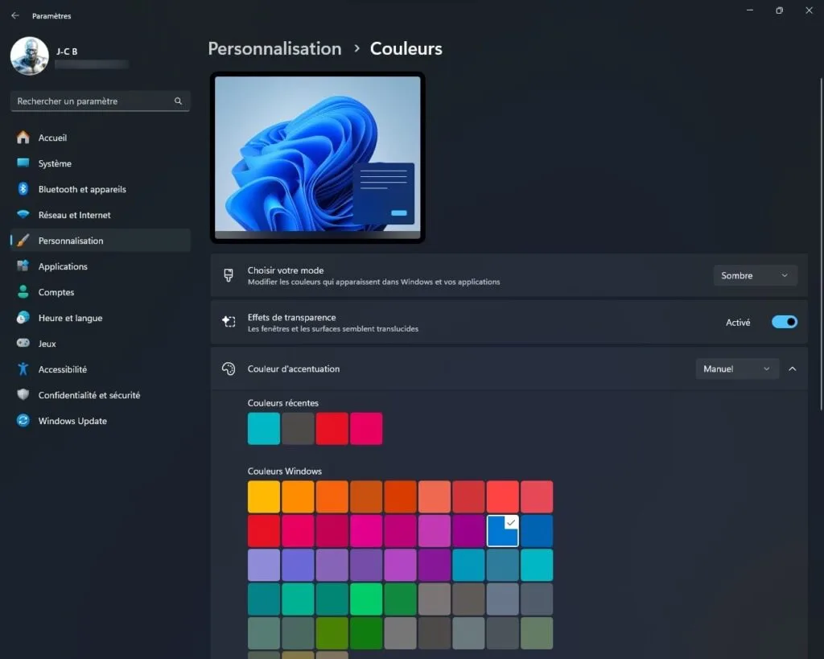
Task: Pick the pink recent color swatch
Action: (x=366, y=428)
